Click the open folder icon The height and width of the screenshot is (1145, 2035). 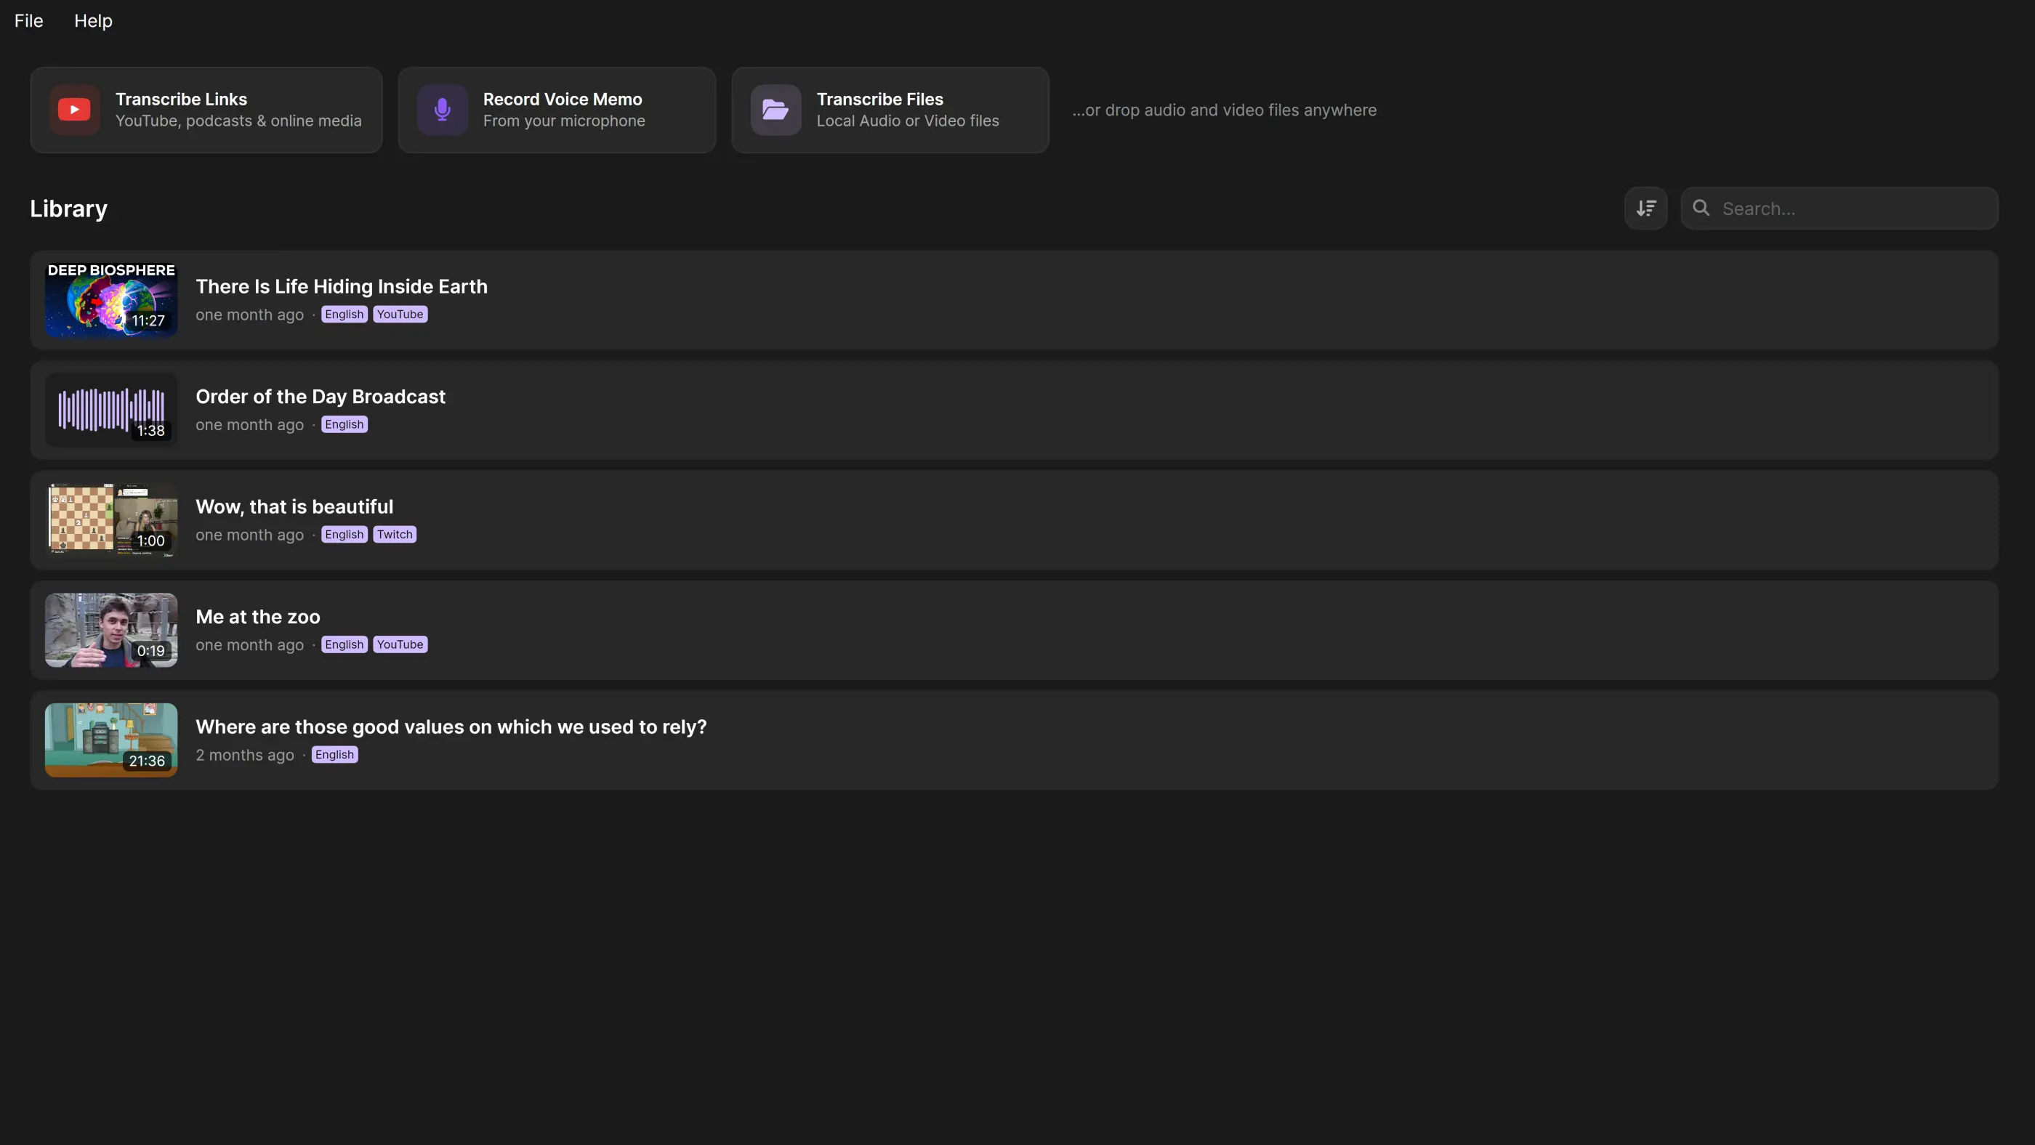coord(775,110)
